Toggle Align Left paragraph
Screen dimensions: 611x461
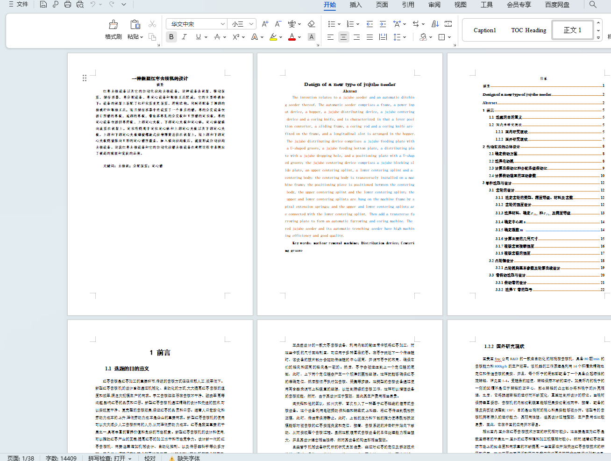[330, 37]
